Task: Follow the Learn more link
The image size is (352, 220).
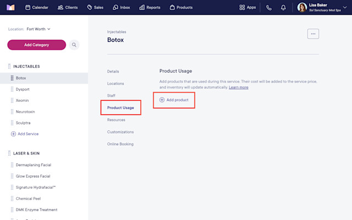Action: [x=238, y=87]
